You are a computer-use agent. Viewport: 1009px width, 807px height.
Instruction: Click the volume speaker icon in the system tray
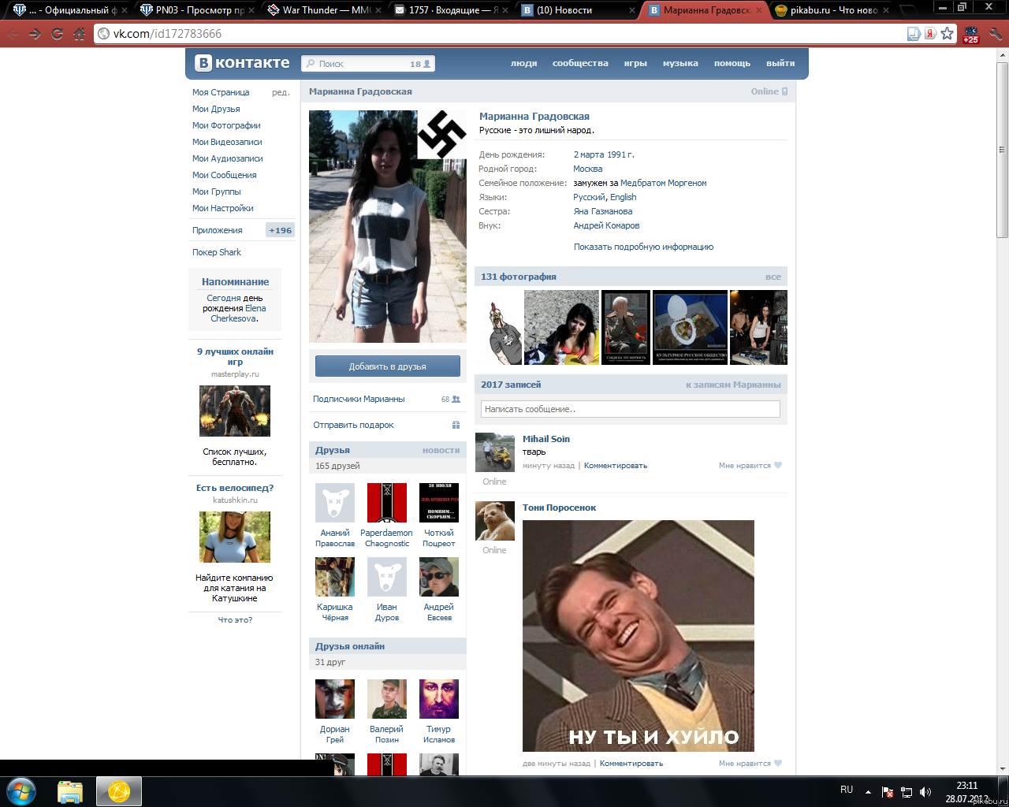click(x=925, y=792)
